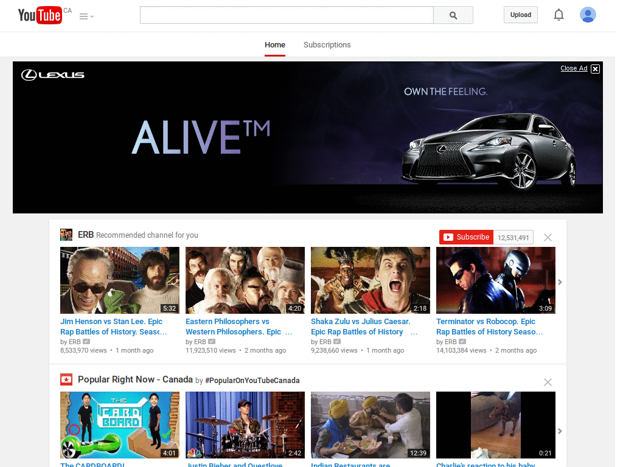The height and width of the screenshot is (467, 623).
Task: Subscribe to the ERB channel
Action: click(x=466, y=237)
